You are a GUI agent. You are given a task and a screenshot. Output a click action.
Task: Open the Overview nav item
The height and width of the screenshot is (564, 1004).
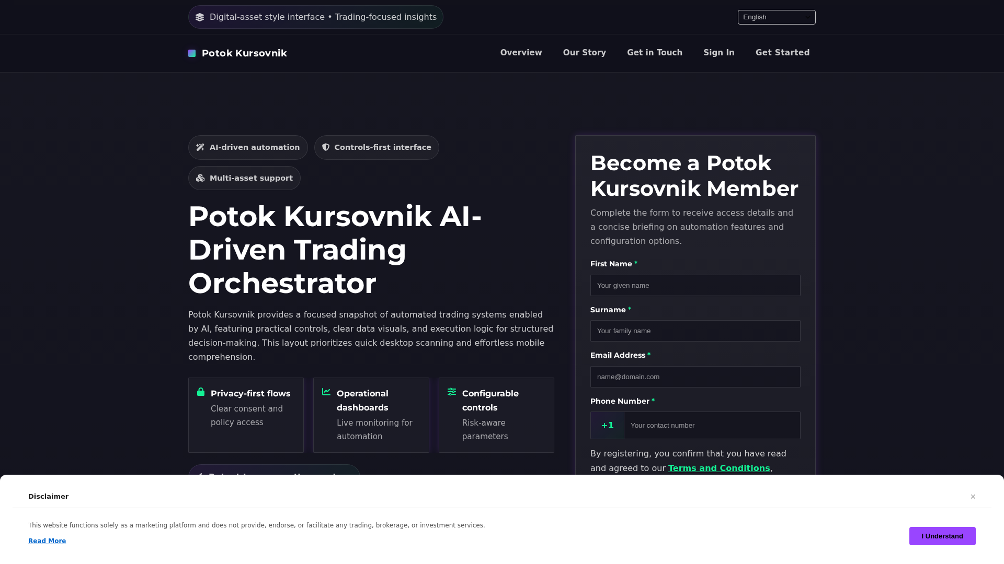(x=521, y=53)
